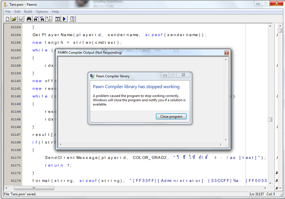The width and height of the screenshot is (285, 199).
Task: Click the Find binoculars icon
Action: coord(29,19)
